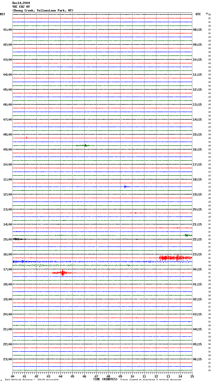The width and height of the screenshot is (212, 383).
Task: Click the 14:15 UTC time label
Action: coord(197,120)
